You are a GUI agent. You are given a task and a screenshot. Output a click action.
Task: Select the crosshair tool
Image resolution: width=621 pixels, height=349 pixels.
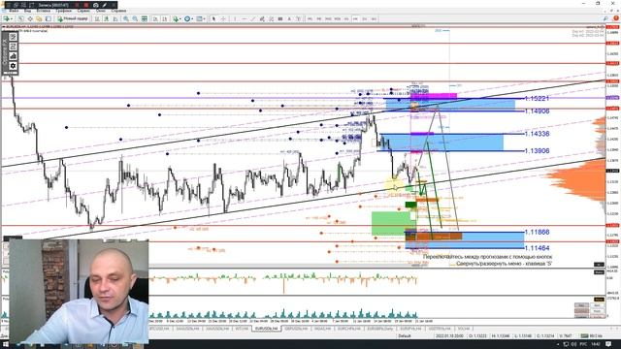point(223,18)
